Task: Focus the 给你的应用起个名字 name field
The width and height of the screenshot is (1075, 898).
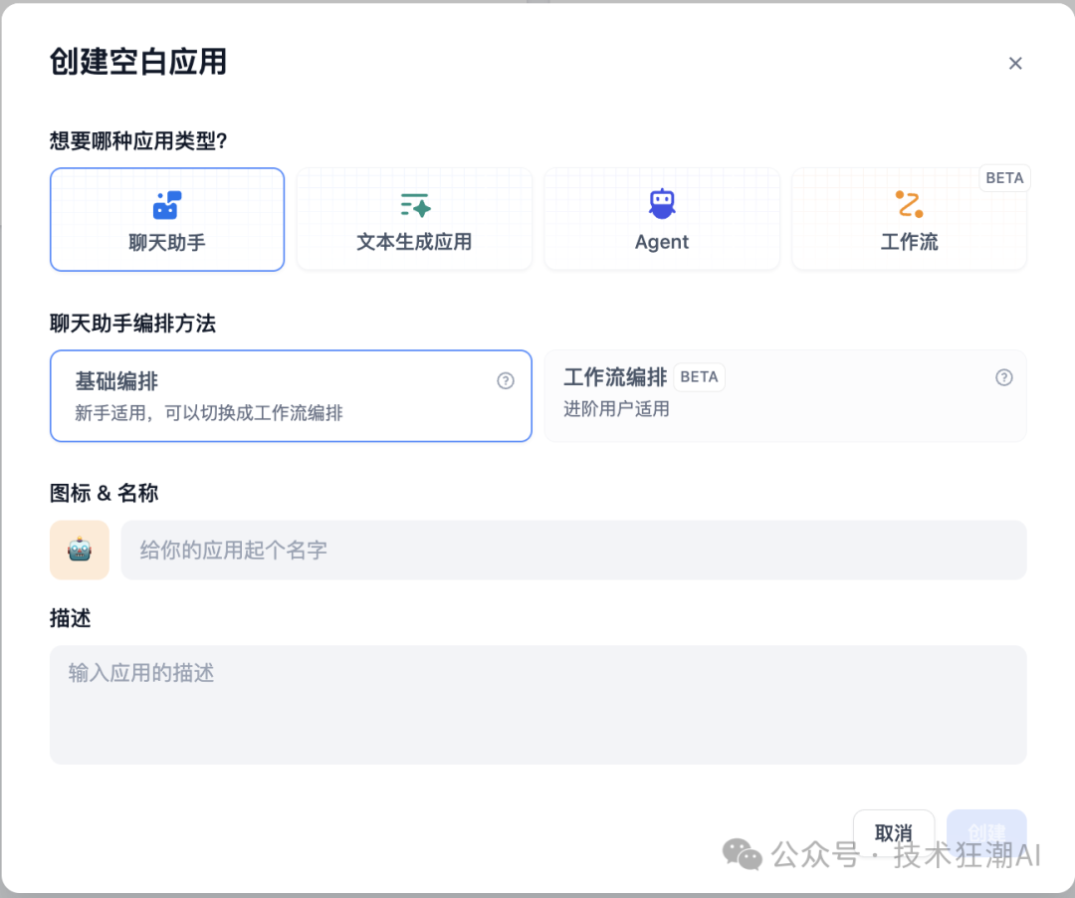Action: pos(573,550)
